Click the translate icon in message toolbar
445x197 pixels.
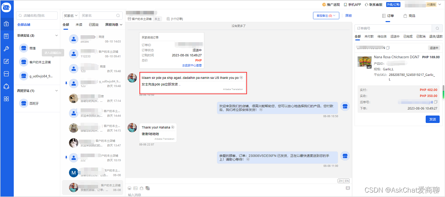pos(147,188)
